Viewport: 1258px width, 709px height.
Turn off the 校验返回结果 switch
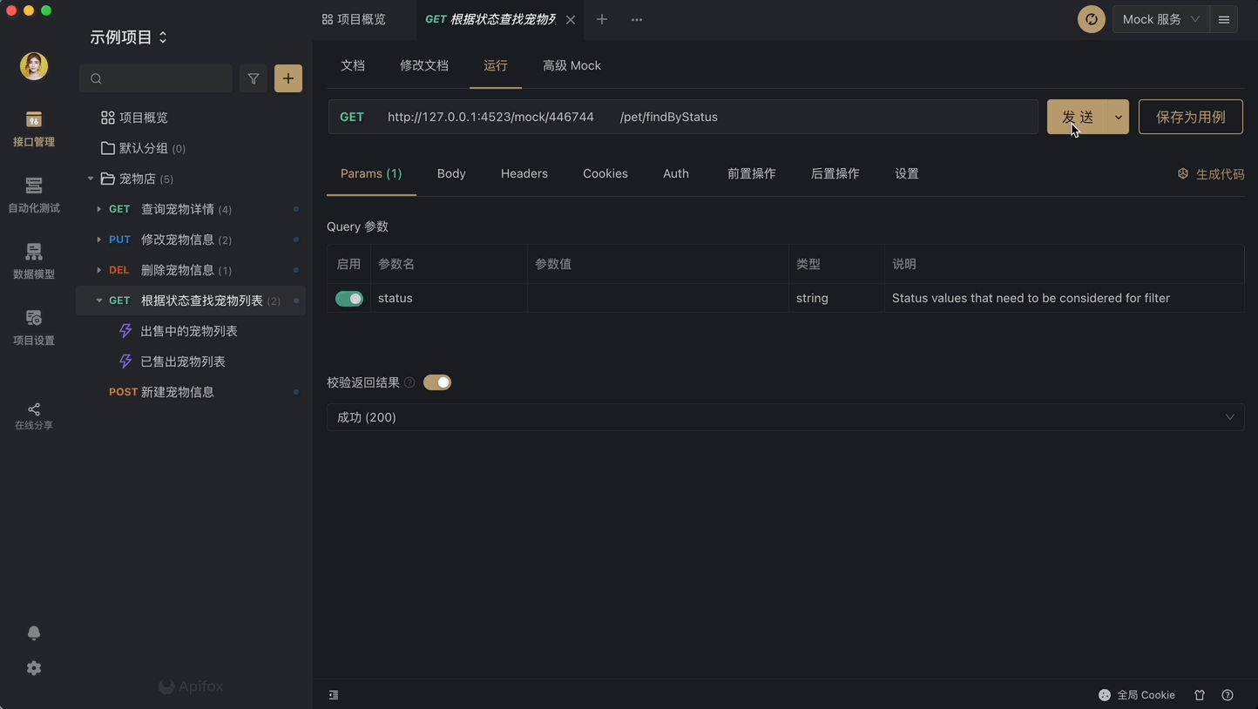tap(437, 382)
